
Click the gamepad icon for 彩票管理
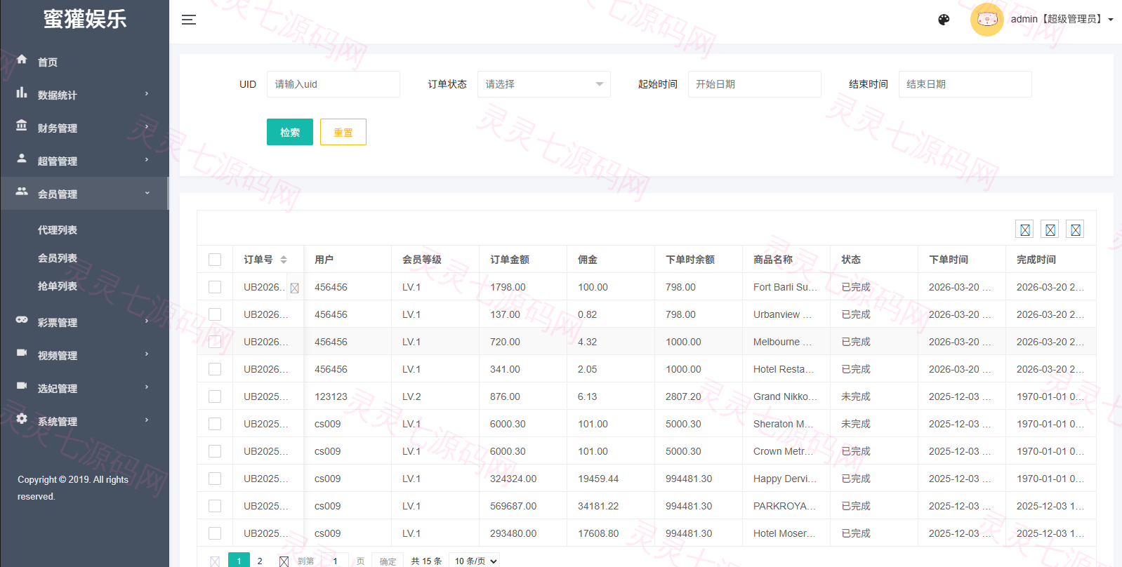click(22, 320)
